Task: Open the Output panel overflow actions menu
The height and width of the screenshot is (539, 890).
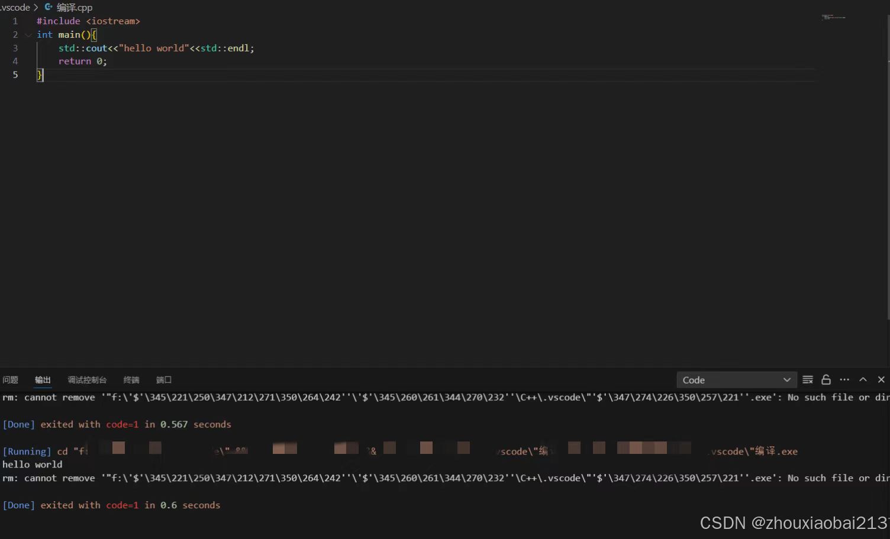Action: 844,379
